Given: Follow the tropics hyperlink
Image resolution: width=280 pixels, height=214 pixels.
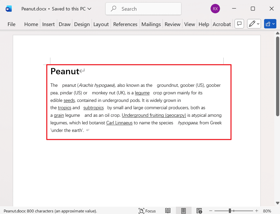Looking at the screenshot, I should pyautogui.click(x=64, y=108).
